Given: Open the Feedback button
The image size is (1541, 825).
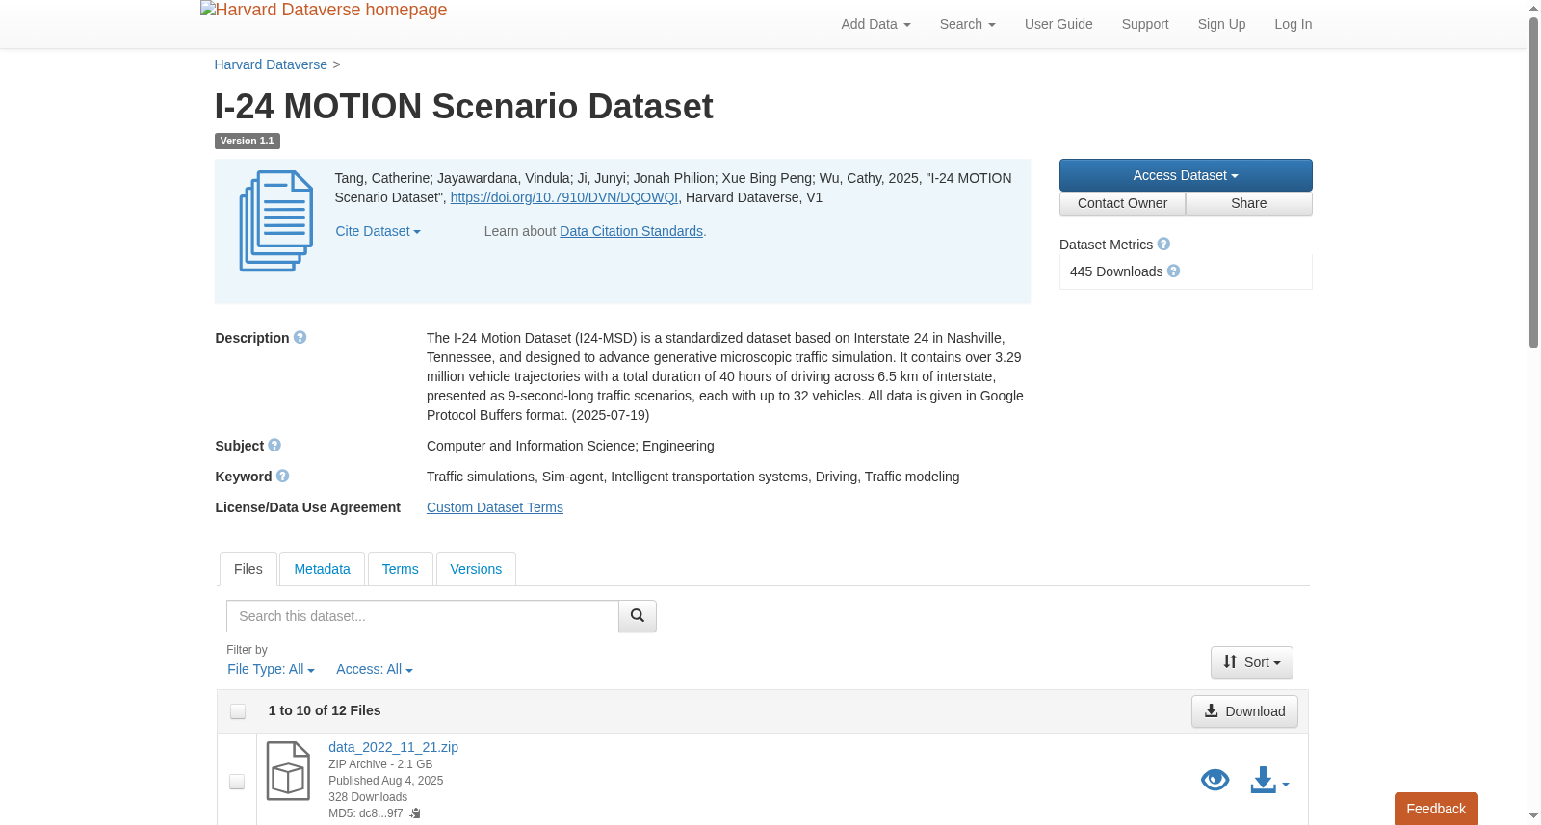Looking at the screenshot, I should coord(1436,809).
